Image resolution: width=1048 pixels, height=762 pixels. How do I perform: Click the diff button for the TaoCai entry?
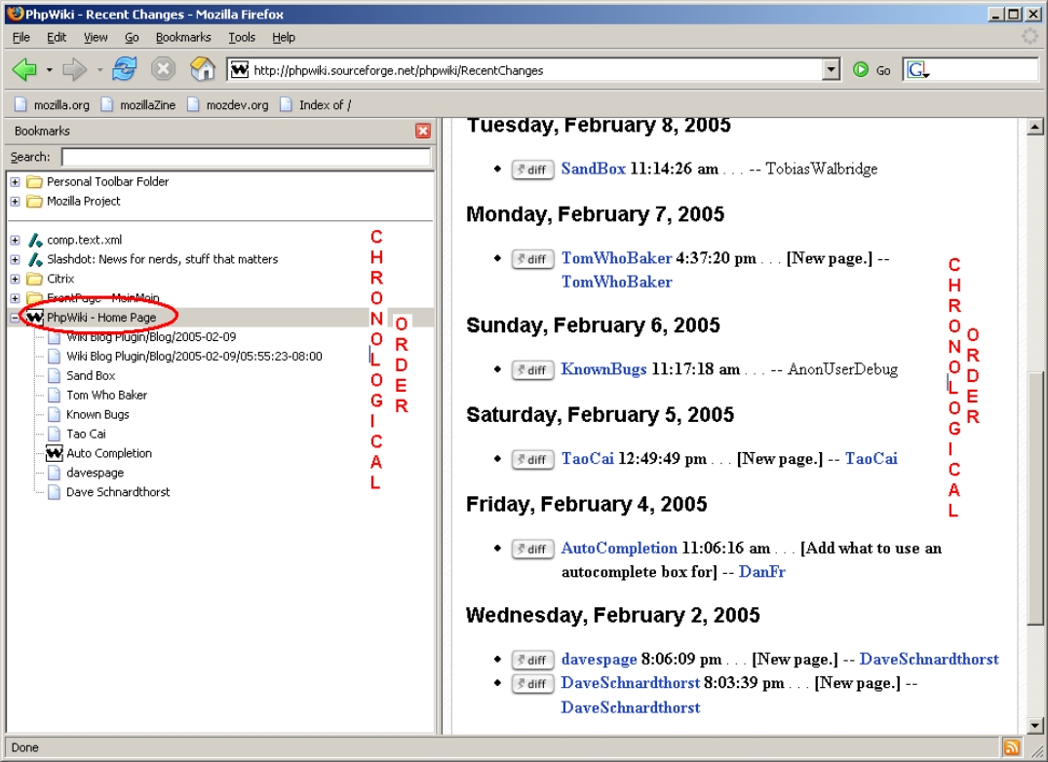(x=532, y=460)
